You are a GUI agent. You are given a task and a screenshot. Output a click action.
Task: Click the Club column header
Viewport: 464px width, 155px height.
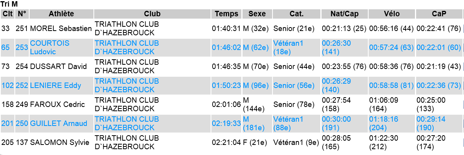153,14
